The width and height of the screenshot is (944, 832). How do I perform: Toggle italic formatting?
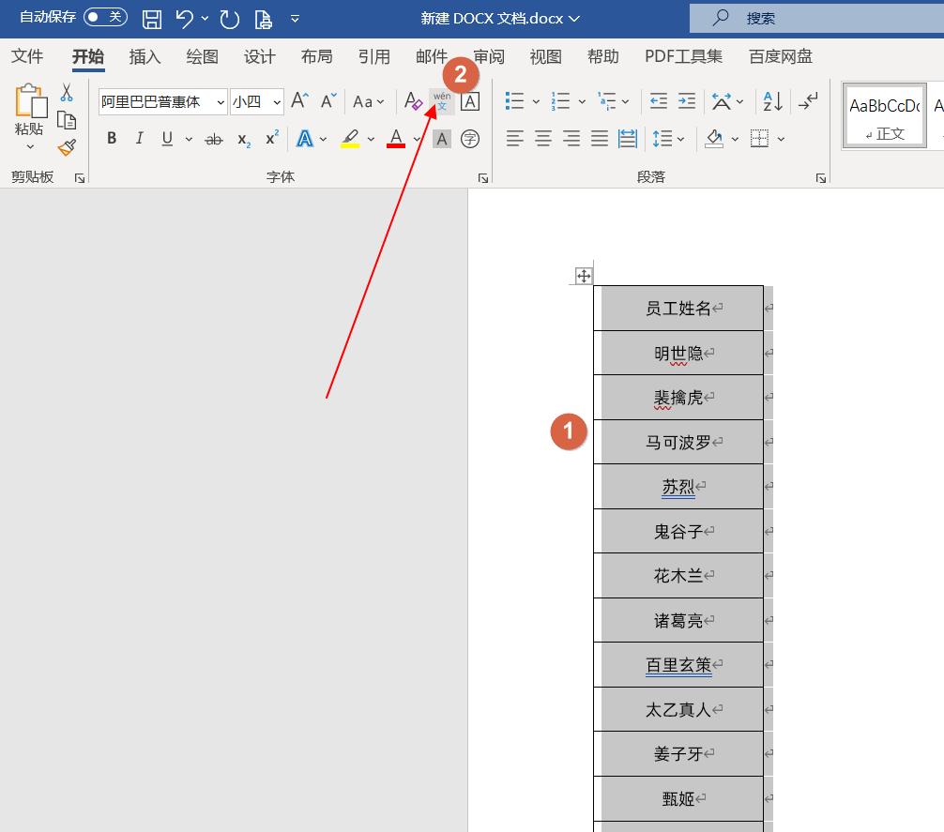coord(139,138)
